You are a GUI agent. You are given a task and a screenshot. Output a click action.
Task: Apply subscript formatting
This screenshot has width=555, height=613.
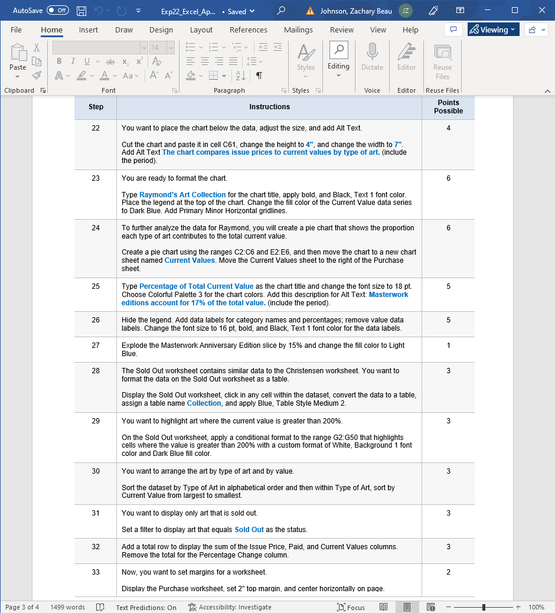click(x=125, y=61)
